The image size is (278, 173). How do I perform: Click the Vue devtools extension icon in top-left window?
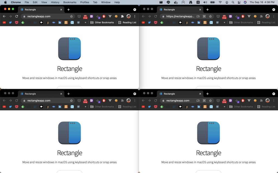point(110,16)
